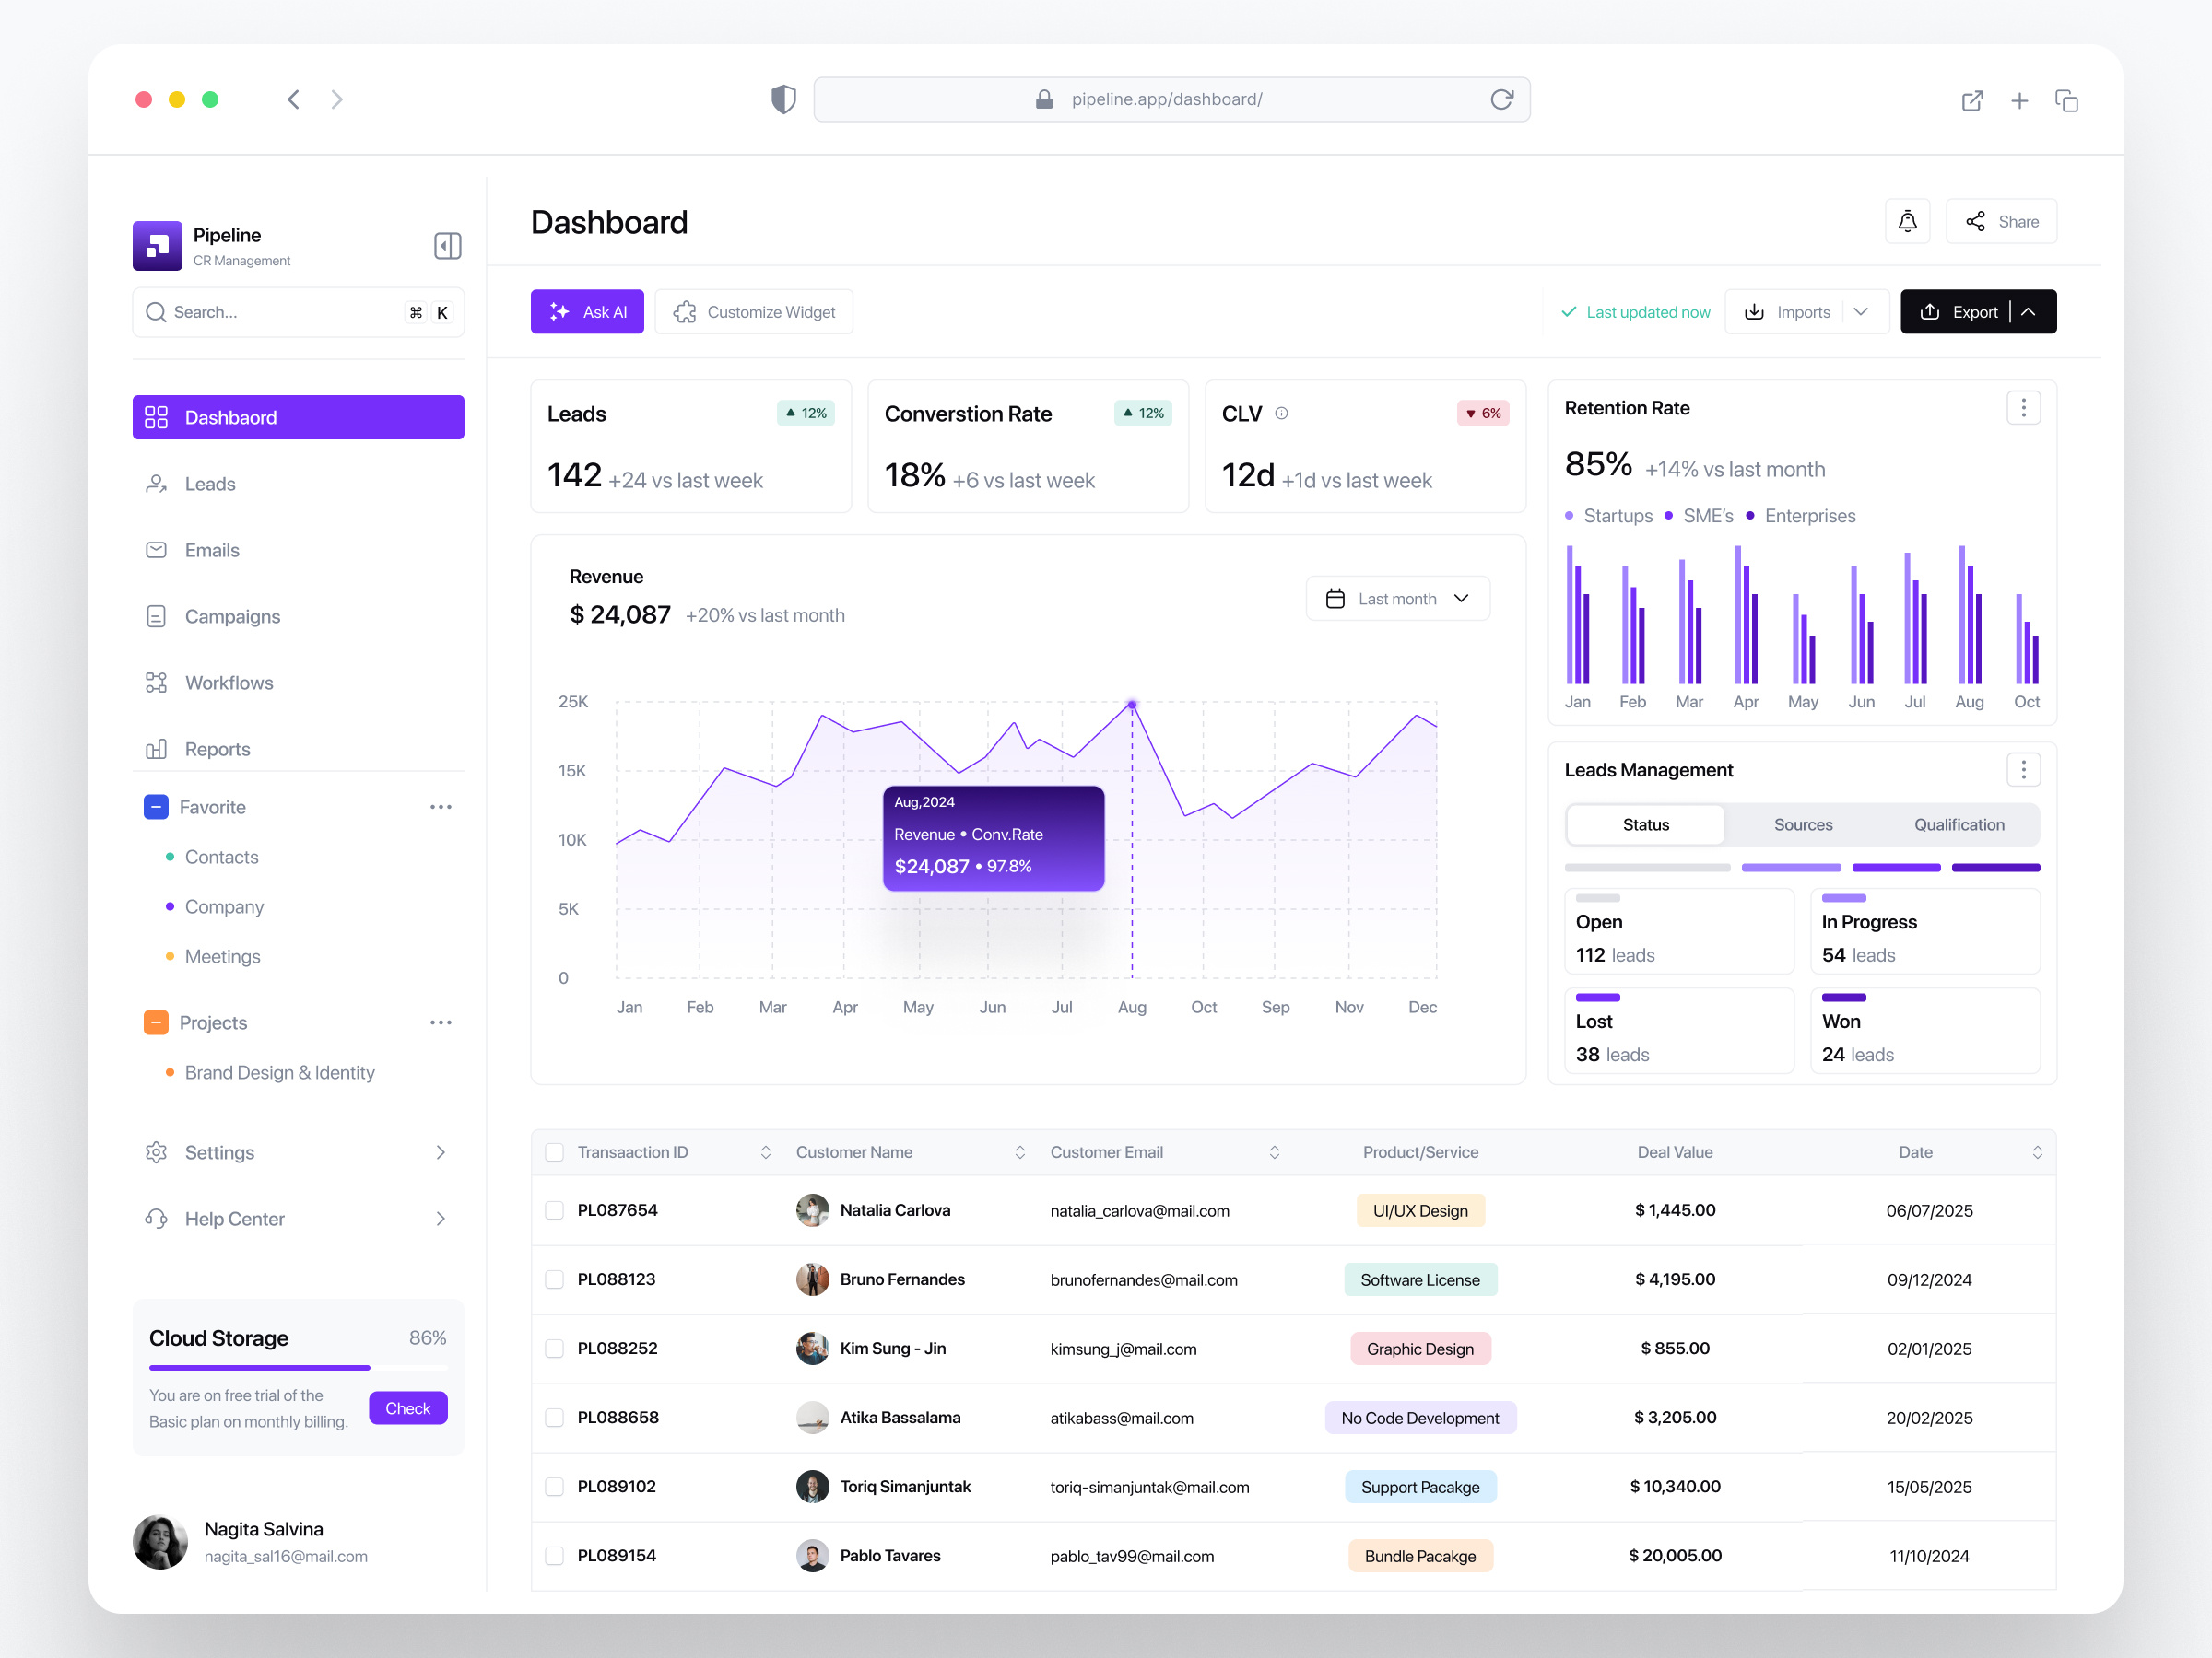Image resolution: width=2212 pixels, height=1658 pixels.
Task: Expand the Settings menu chevron
Action: pos(440,1152)
